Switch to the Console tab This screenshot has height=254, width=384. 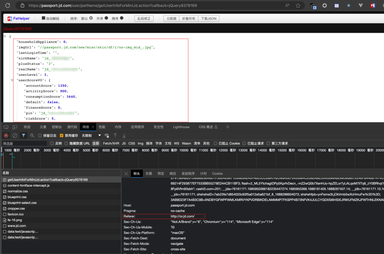[57, 127]
